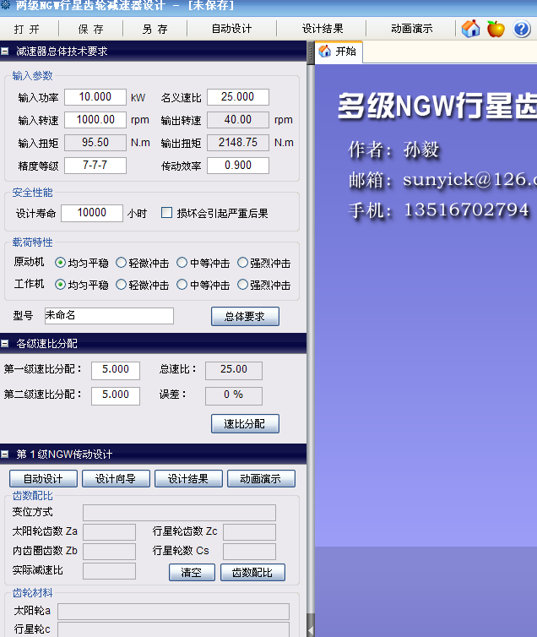Click the splitter collapse arrow at bottom
This screenshot has width=537, height=637.
point(311,630)
